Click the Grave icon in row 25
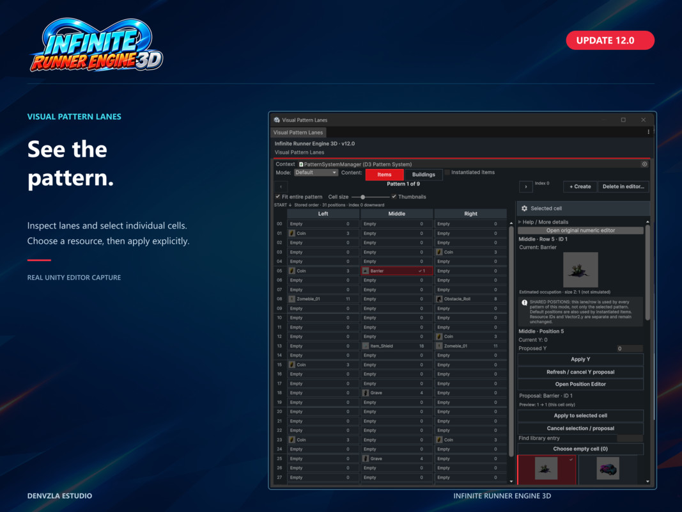Image resolution: width=682 pixels, height=512 pixels. 366,458
